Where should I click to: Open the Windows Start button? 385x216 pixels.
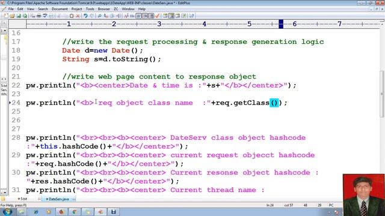(x=7, y=212)
